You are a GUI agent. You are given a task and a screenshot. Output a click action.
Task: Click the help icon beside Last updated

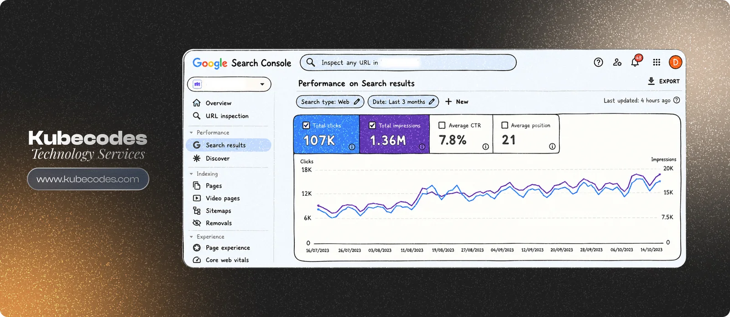[677, 100]
